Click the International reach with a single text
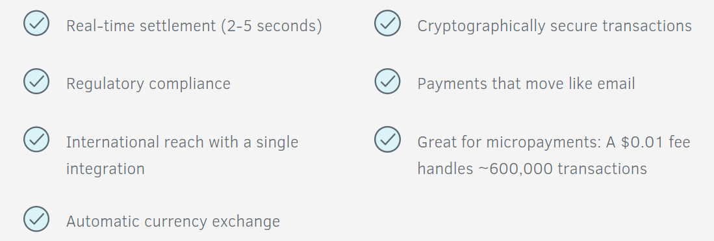Image resolution: width=714 pixels, height=241 pixels. pos(182,142)
